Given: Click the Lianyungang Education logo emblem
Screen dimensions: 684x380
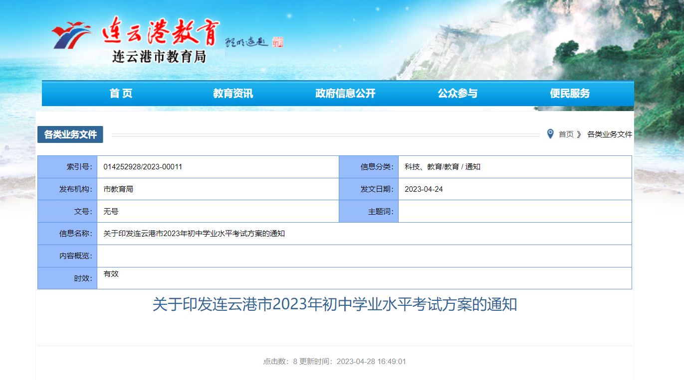Looking at the screenshot, I should pos(72,34).
